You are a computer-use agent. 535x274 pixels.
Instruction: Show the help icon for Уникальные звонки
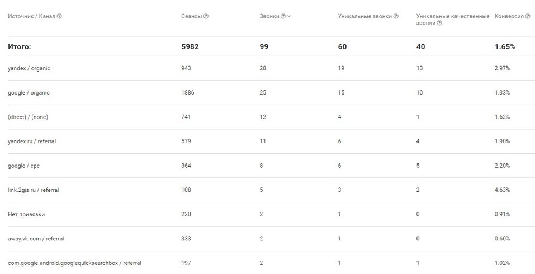pos(396,16)
